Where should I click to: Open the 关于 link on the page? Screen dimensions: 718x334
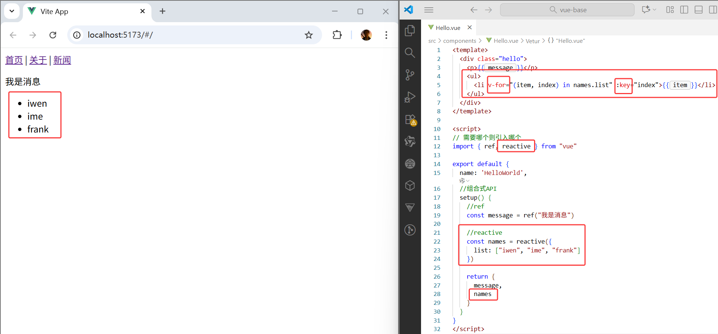[x=38, y=60]
